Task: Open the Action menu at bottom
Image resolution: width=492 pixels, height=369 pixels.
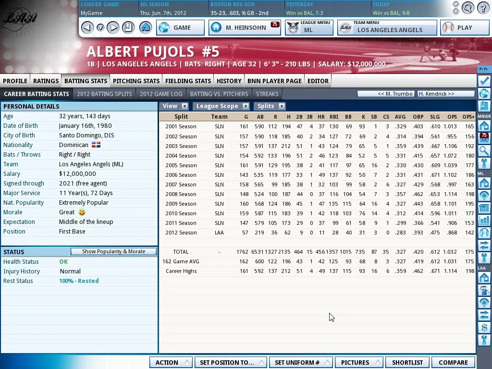Action: tap(171, 362)
